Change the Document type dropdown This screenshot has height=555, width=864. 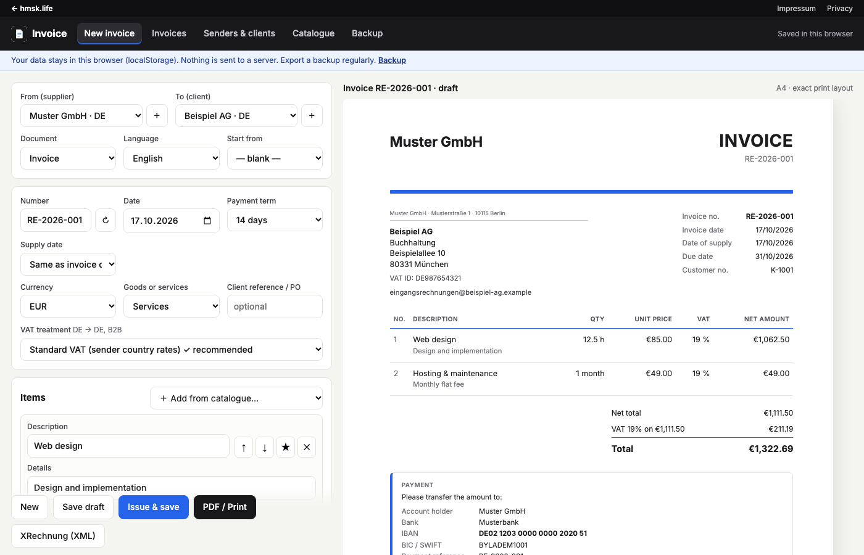pyautogui.click(x=68, y=158)
